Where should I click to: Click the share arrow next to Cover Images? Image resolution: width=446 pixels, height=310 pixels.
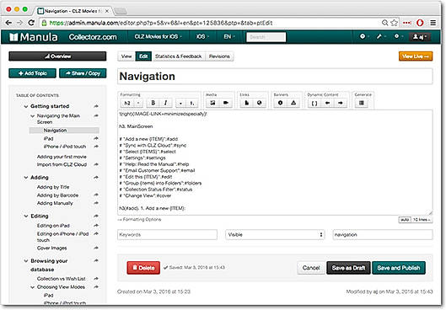click(x=96, y=248)
